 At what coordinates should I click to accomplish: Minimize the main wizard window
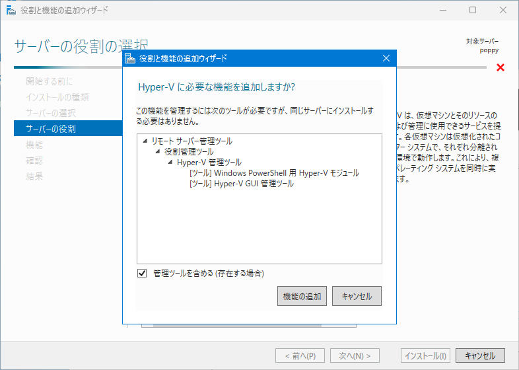click(x=443, y=11)
